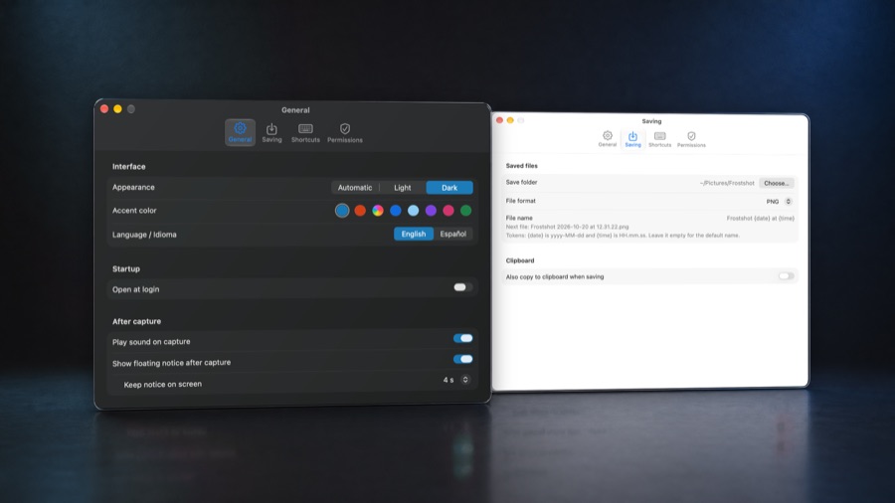Click Choose... button for save folder
The width and height of the screenshot is (895, 503).
point(777,183)
